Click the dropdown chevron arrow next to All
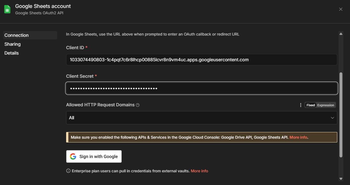The width and height of the screenshot is (350, 185). (333, 118)
